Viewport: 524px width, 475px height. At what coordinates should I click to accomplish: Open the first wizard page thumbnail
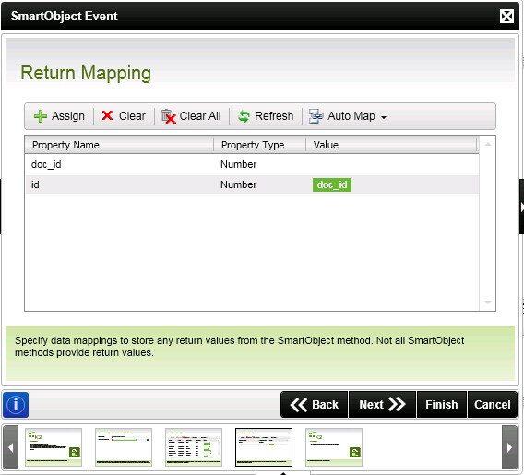point(54,447)
